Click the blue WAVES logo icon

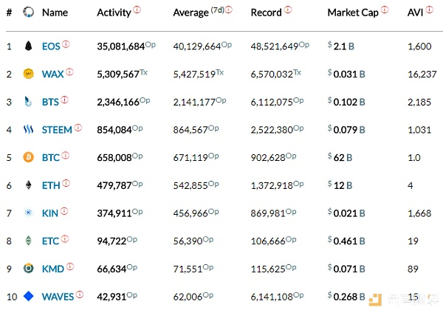(x=29, y=297)
